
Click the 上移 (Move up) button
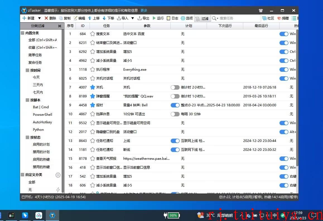point(94,18)
